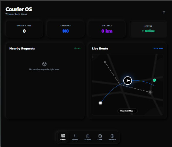
Task: Click the LIVE indicator in Nearby Requests
Action: (78, 48)
